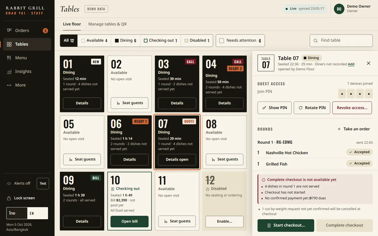
Task: Go to Insights in the sidebar
Action: 27,71
